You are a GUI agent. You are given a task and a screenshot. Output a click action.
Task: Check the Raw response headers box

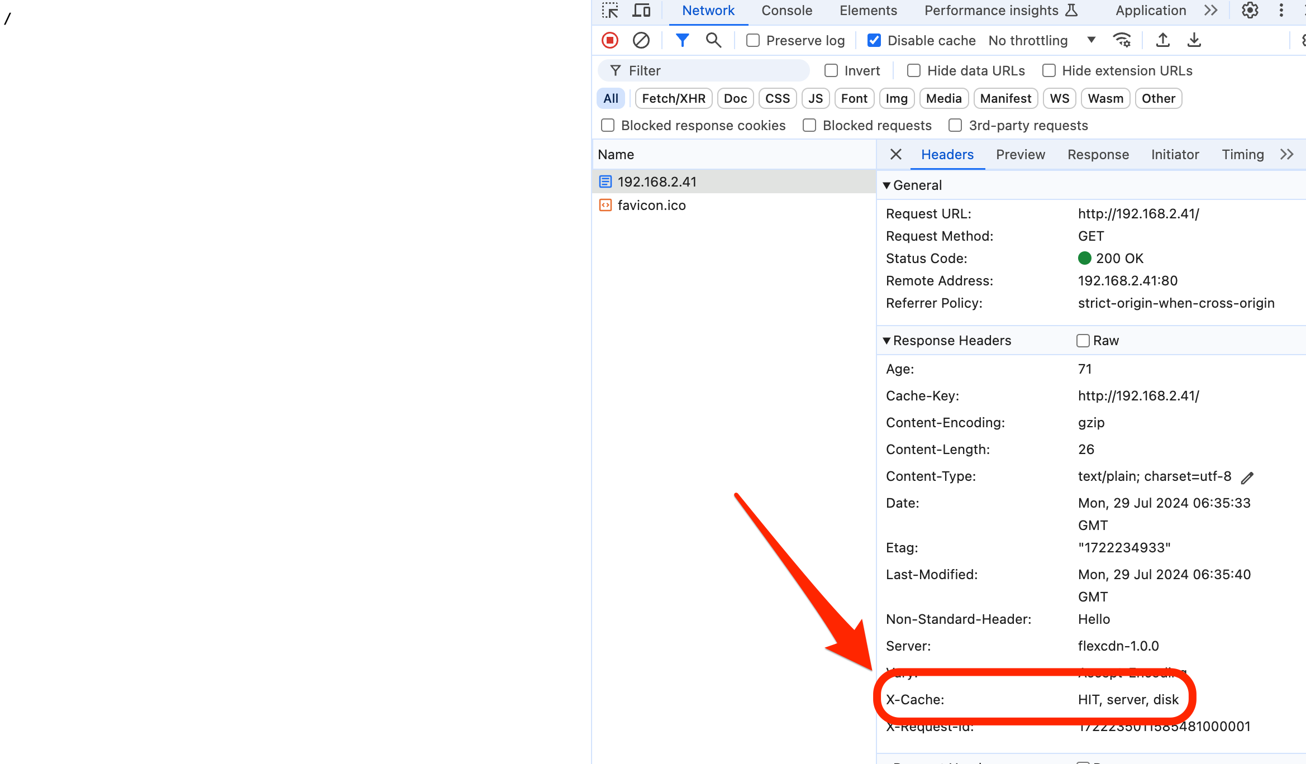tap(1083, 341)
